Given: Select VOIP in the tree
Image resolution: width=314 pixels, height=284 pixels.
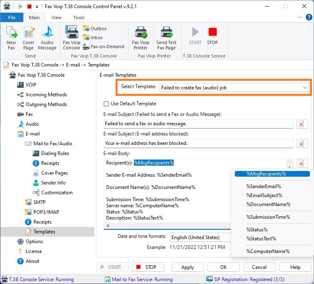Looking at the screenshot, I should (27, 85).
